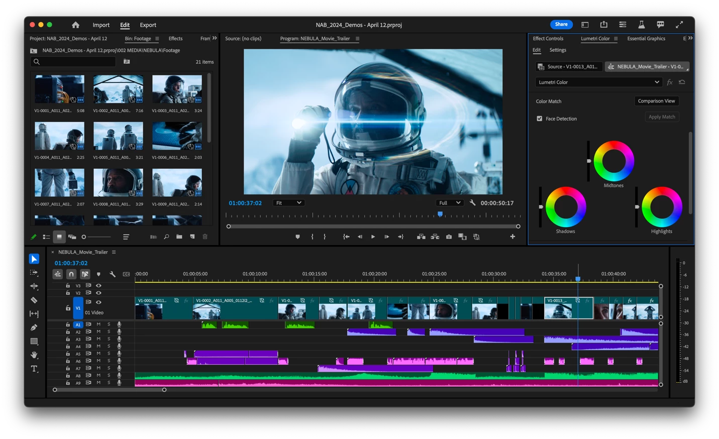Click the Comparison View button
719x439 pixels.
coord(656,101)
